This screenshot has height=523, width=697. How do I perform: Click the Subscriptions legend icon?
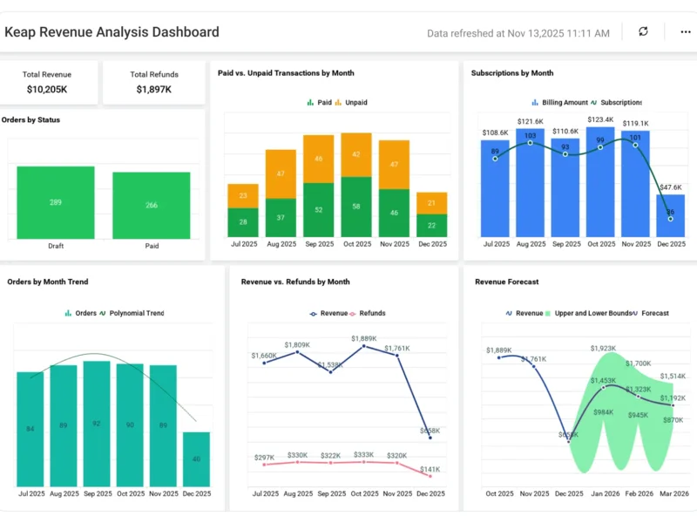pyautogui.click(x=596, y=102)
